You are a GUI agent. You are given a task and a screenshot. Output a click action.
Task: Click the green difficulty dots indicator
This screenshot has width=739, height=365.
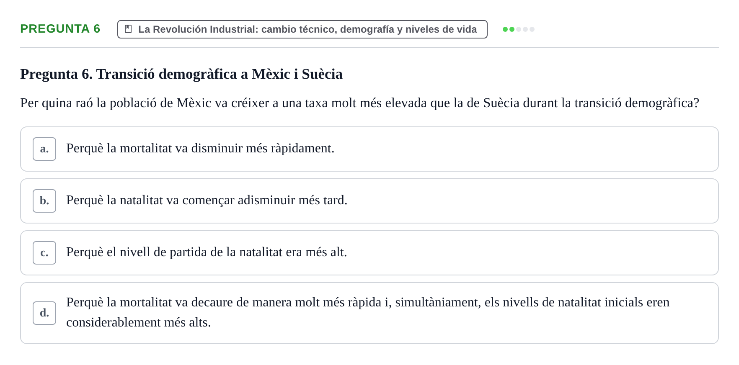click(x=518, y=29)
